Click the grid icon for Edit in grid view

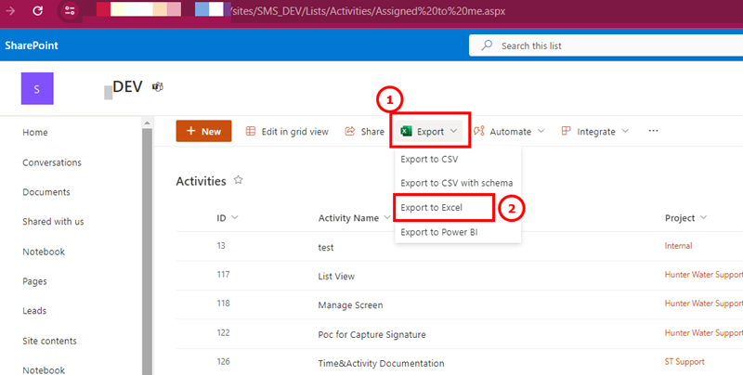[251, 131]
